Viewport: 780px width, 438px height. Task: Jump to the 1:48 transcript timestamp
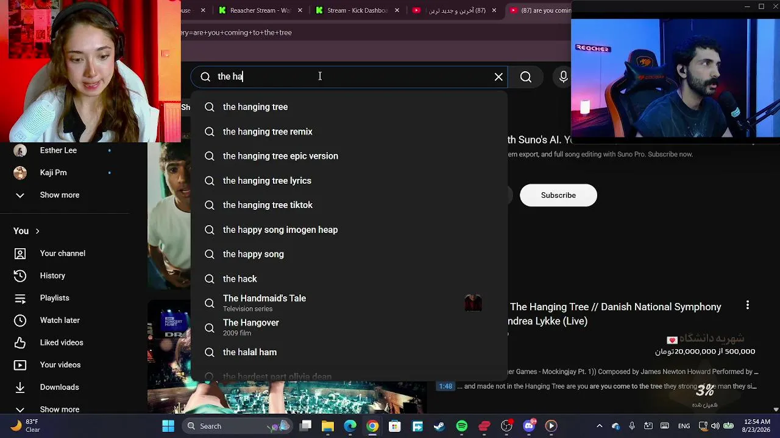(445, 386)
